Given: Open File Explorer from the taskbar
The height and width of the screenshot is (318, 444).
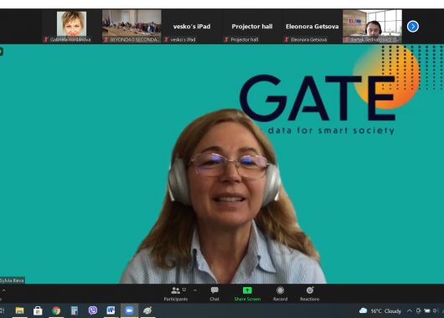Looking at the screenshot, I should point(19,310).
